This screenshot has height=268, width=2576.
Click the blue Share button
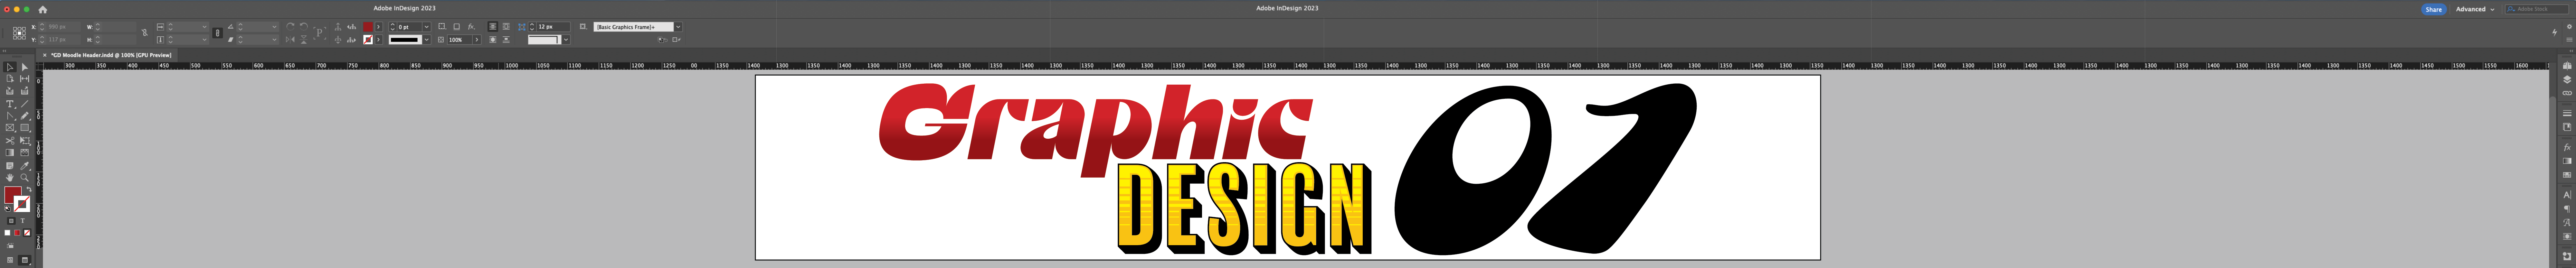click(x=2433, y=9)
